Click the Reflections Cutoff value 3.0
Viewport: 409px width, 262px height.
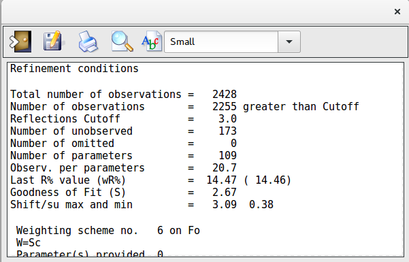tap(227, 118)
